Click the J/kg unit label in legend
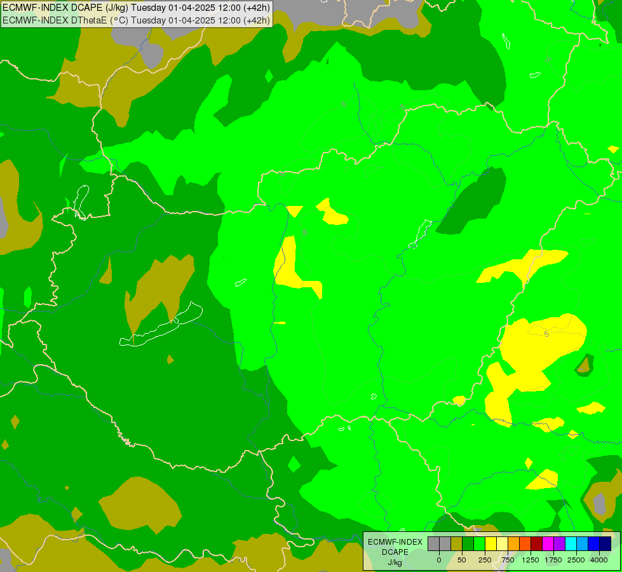The width and height of the screenshot is (622, 572). [395, 562]
